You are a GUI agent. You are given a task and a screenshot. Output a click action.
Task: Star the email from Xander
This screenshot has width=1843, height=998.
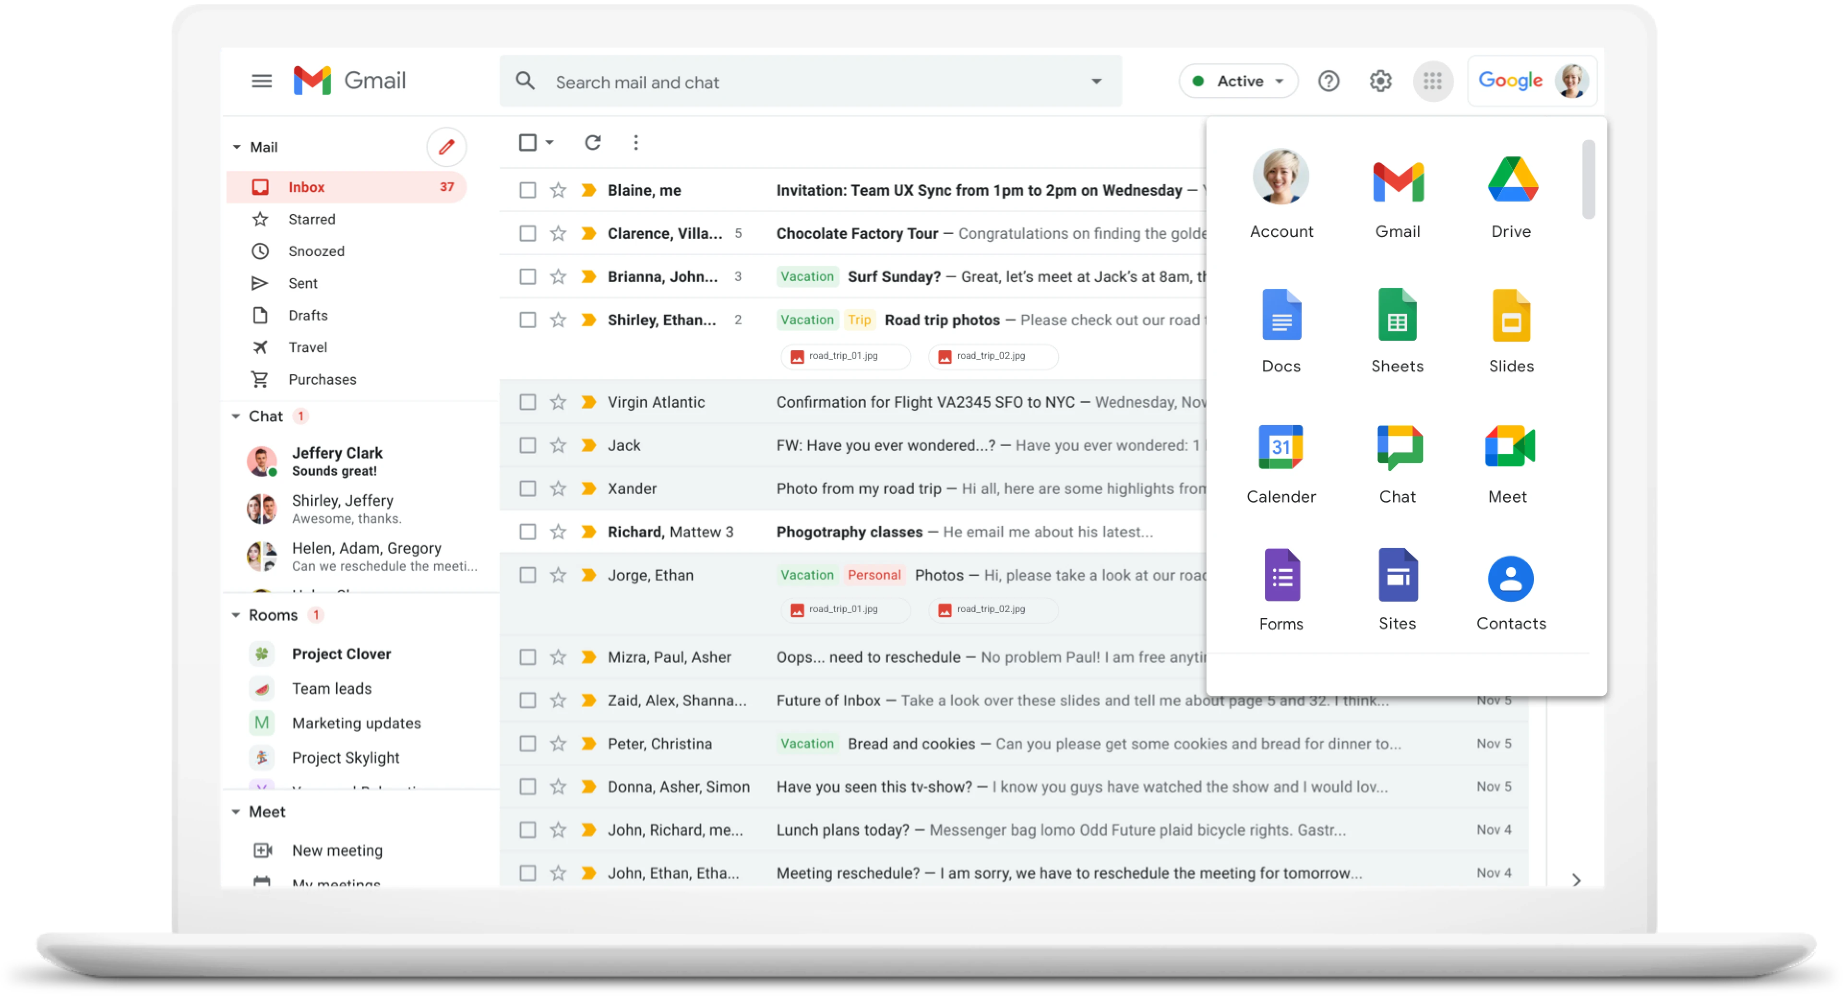pyautogui.click(x=558, y=488)
